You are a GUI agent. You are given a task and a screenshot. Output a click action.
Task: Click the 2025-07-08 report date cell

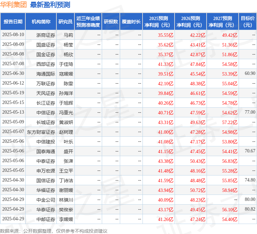[13, 64]
